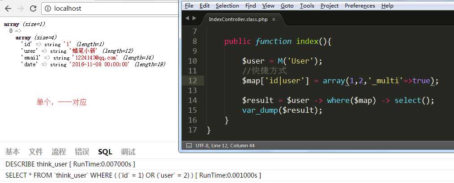Click line number 12 in gutter
Image resolution: width=454 pixels, height=183 pixels.
[192, 81]
